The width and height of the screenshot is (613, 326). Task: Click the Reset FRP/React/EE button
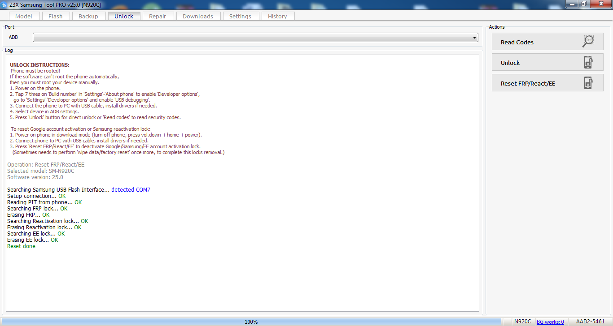click(x=547, y=83)
